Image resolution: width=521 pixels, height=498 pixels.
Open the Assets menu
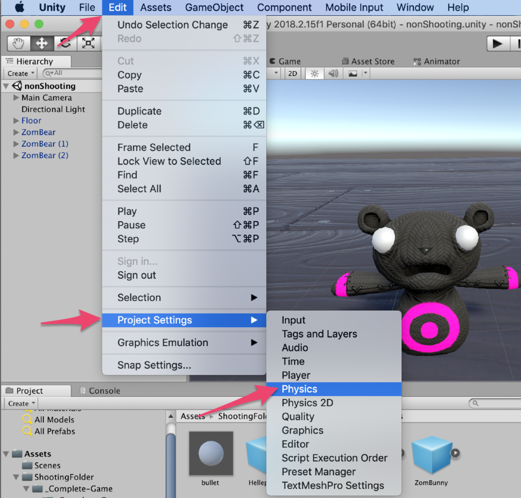(x=156, y=7)
